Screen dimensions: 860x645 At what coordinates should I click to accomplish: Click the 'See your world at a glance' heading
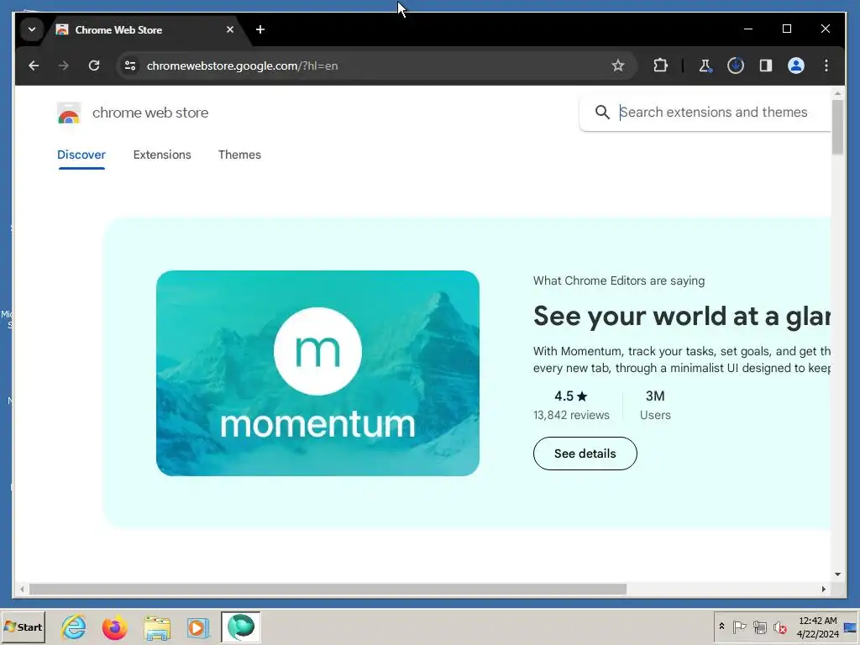pos(682,316)
